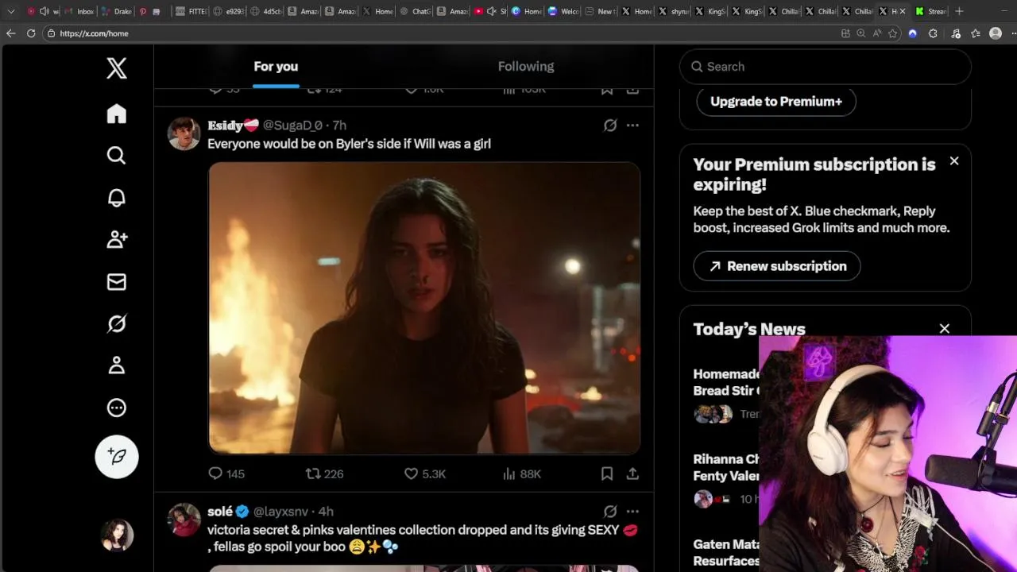Click solé's blue verified badge
The height and width of the screenshot is (572, 1017).
pyautogui.click(x=242, y=512)
